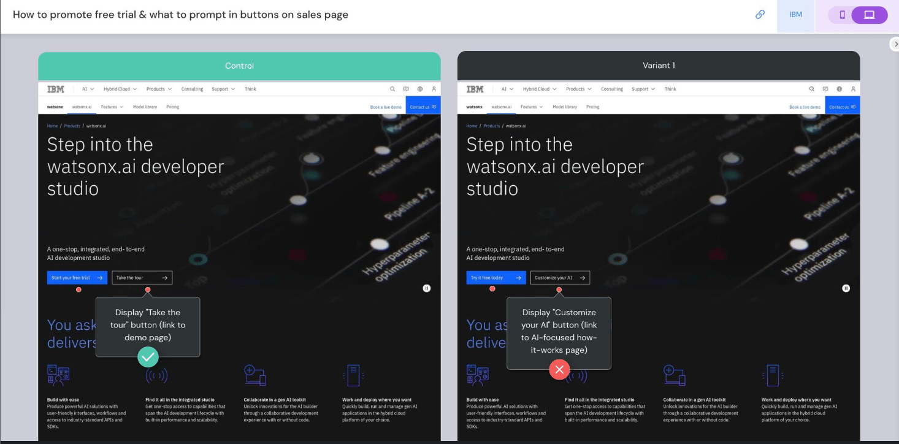Click the globe icon in Variant 1

click(840, 89)
